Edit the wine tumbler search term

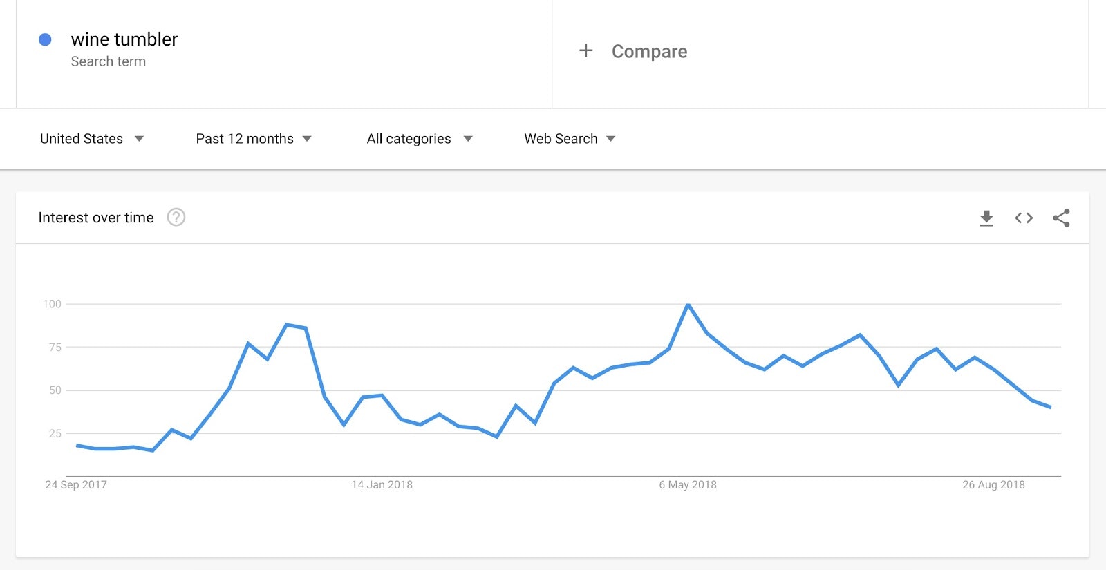pos(124,39)
